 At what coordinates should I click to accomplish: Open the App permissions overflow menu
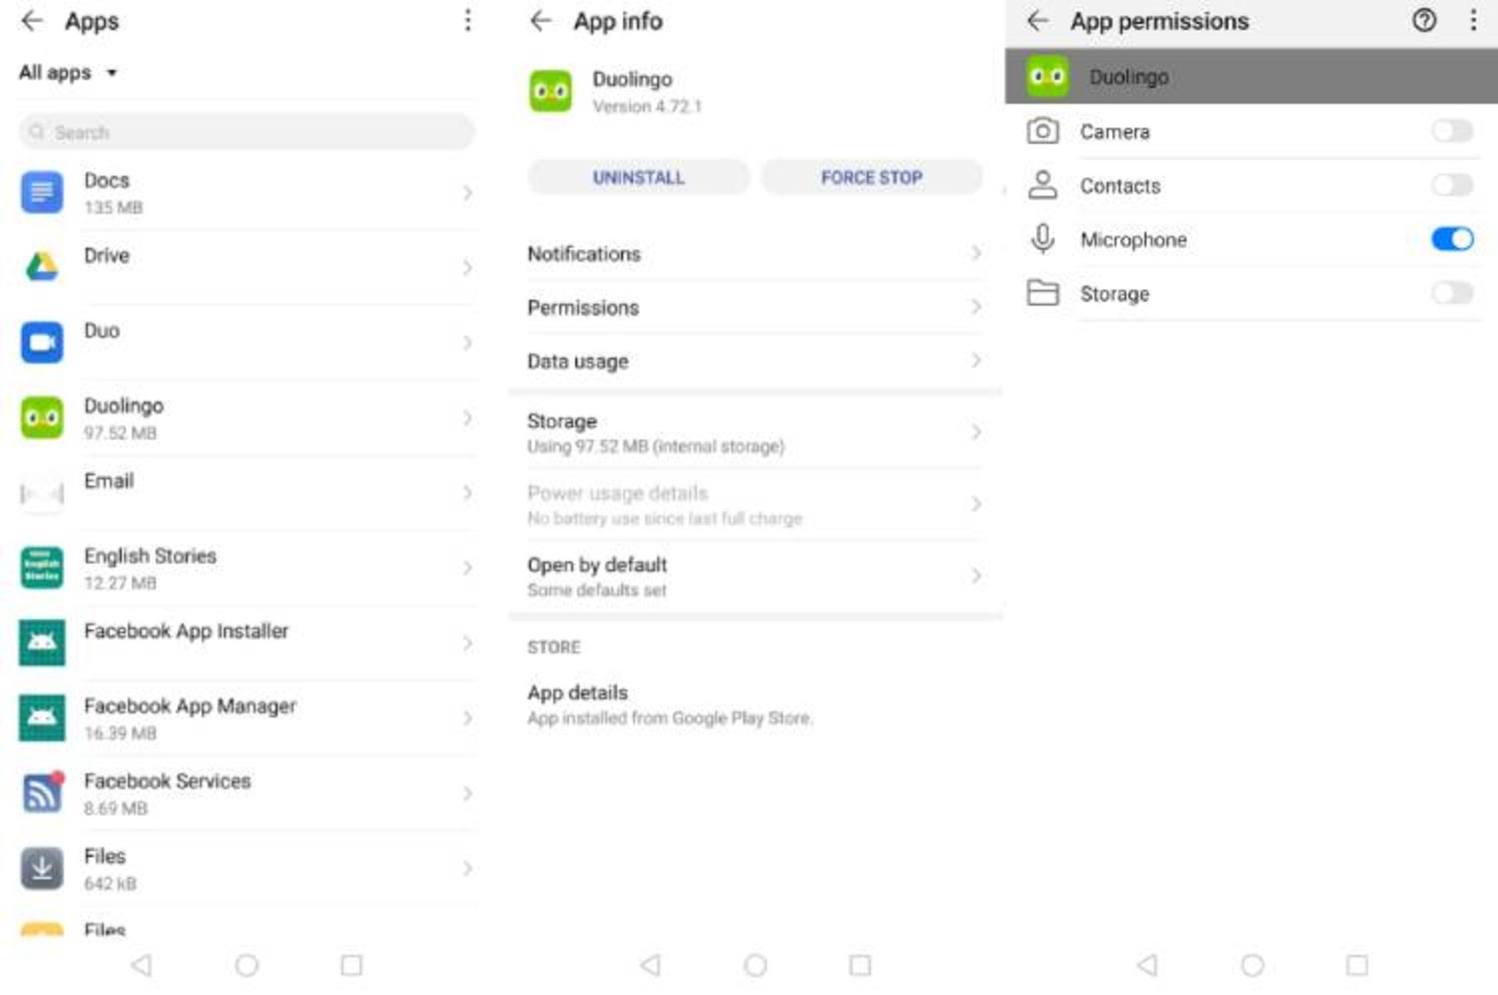point(1473,20)
